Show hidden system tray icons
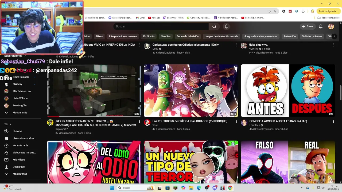Screen dimensions: 342x192 pyautogui.click(x=302, y=188)
